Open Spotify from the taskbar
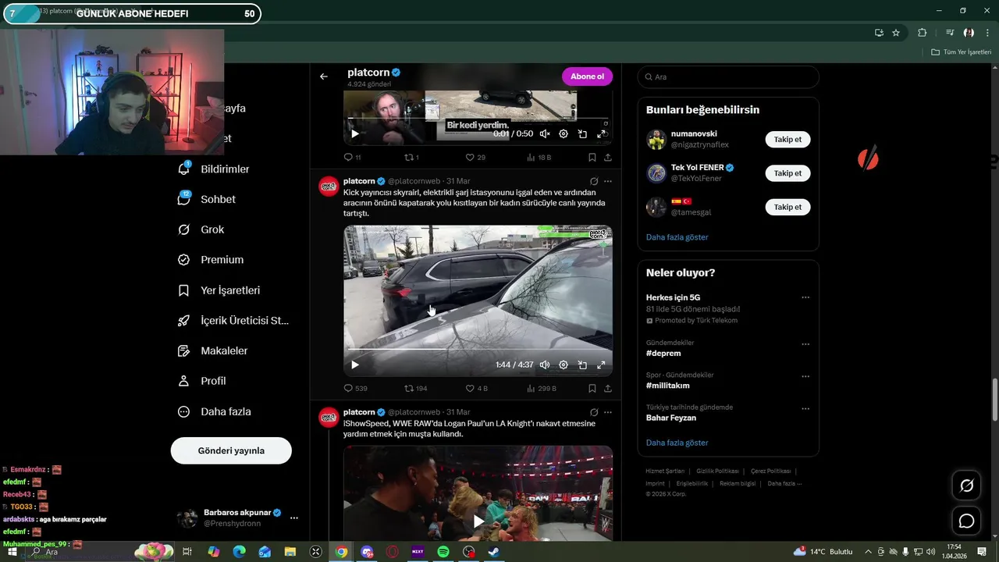 443,552
